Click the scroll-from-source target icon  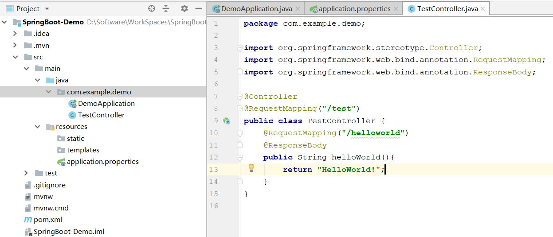tap(152, 8)
